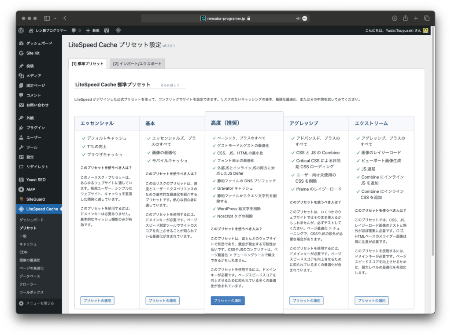Expand the sidebar dropdown chevron in Safari

pos(55,18)
